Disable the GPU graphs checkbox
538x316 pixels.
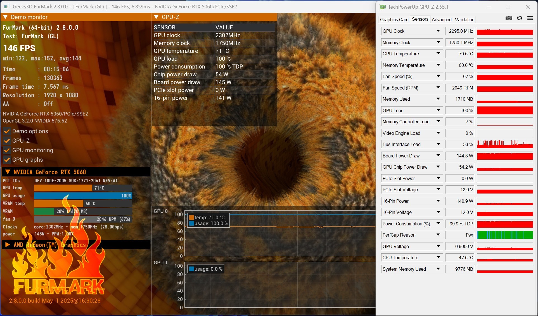(x=7, y=160)
